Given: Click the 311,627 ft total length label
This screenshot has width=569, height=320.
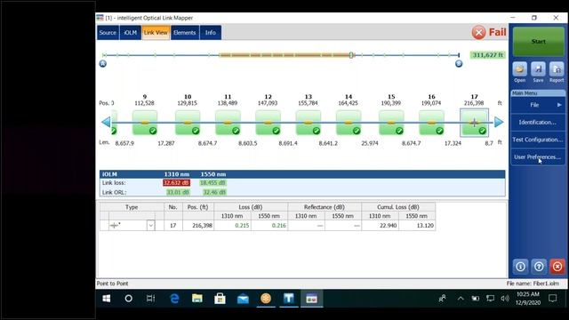Looking at the screenshot, I should [488, 55].
